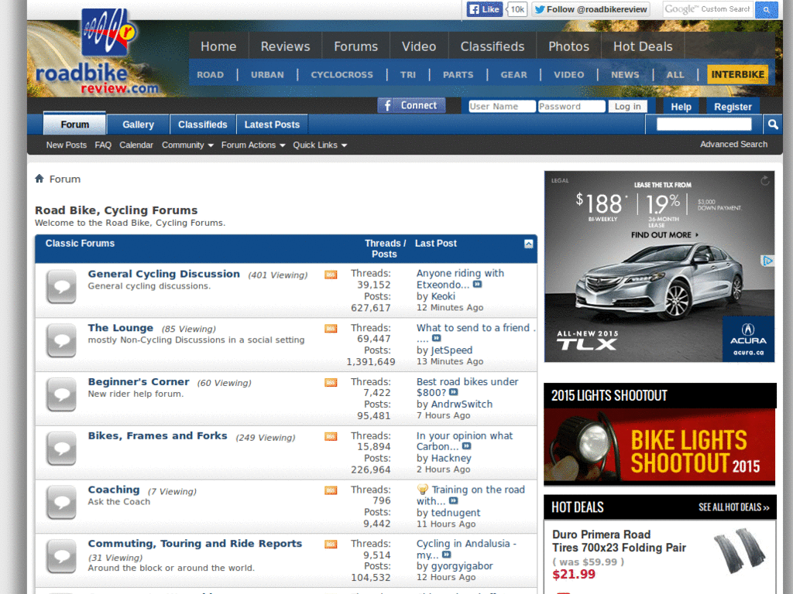Click the AdChoices icon on Acura ad

pyautogui.click(x=767, y=261)
